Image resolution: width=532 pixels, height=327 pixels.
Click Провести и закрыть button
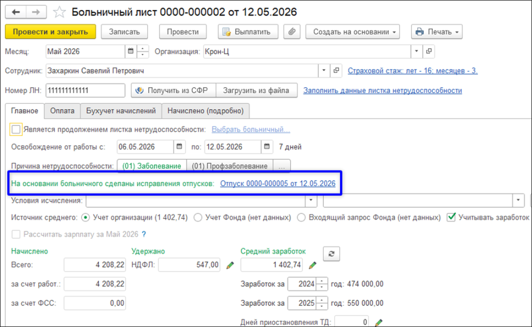click(x=50, y=32)
